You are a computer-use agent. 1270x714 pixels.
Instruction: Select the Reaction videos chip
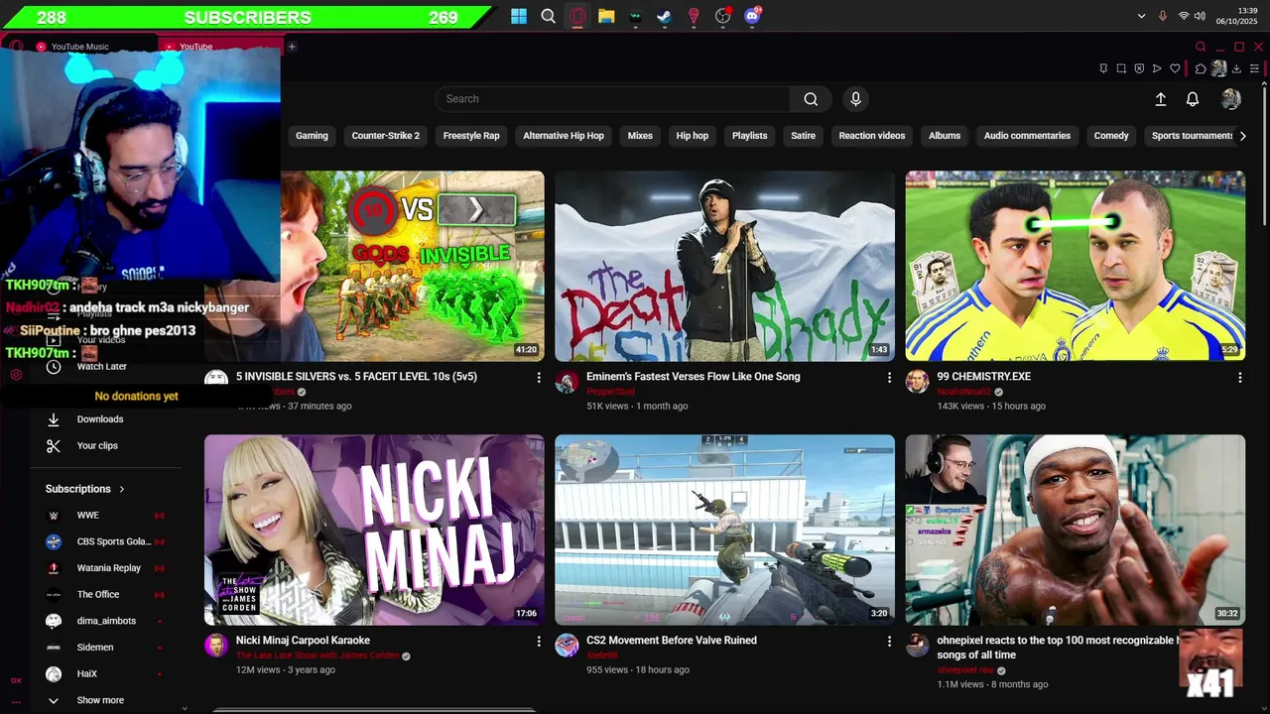tap(872, 136)
